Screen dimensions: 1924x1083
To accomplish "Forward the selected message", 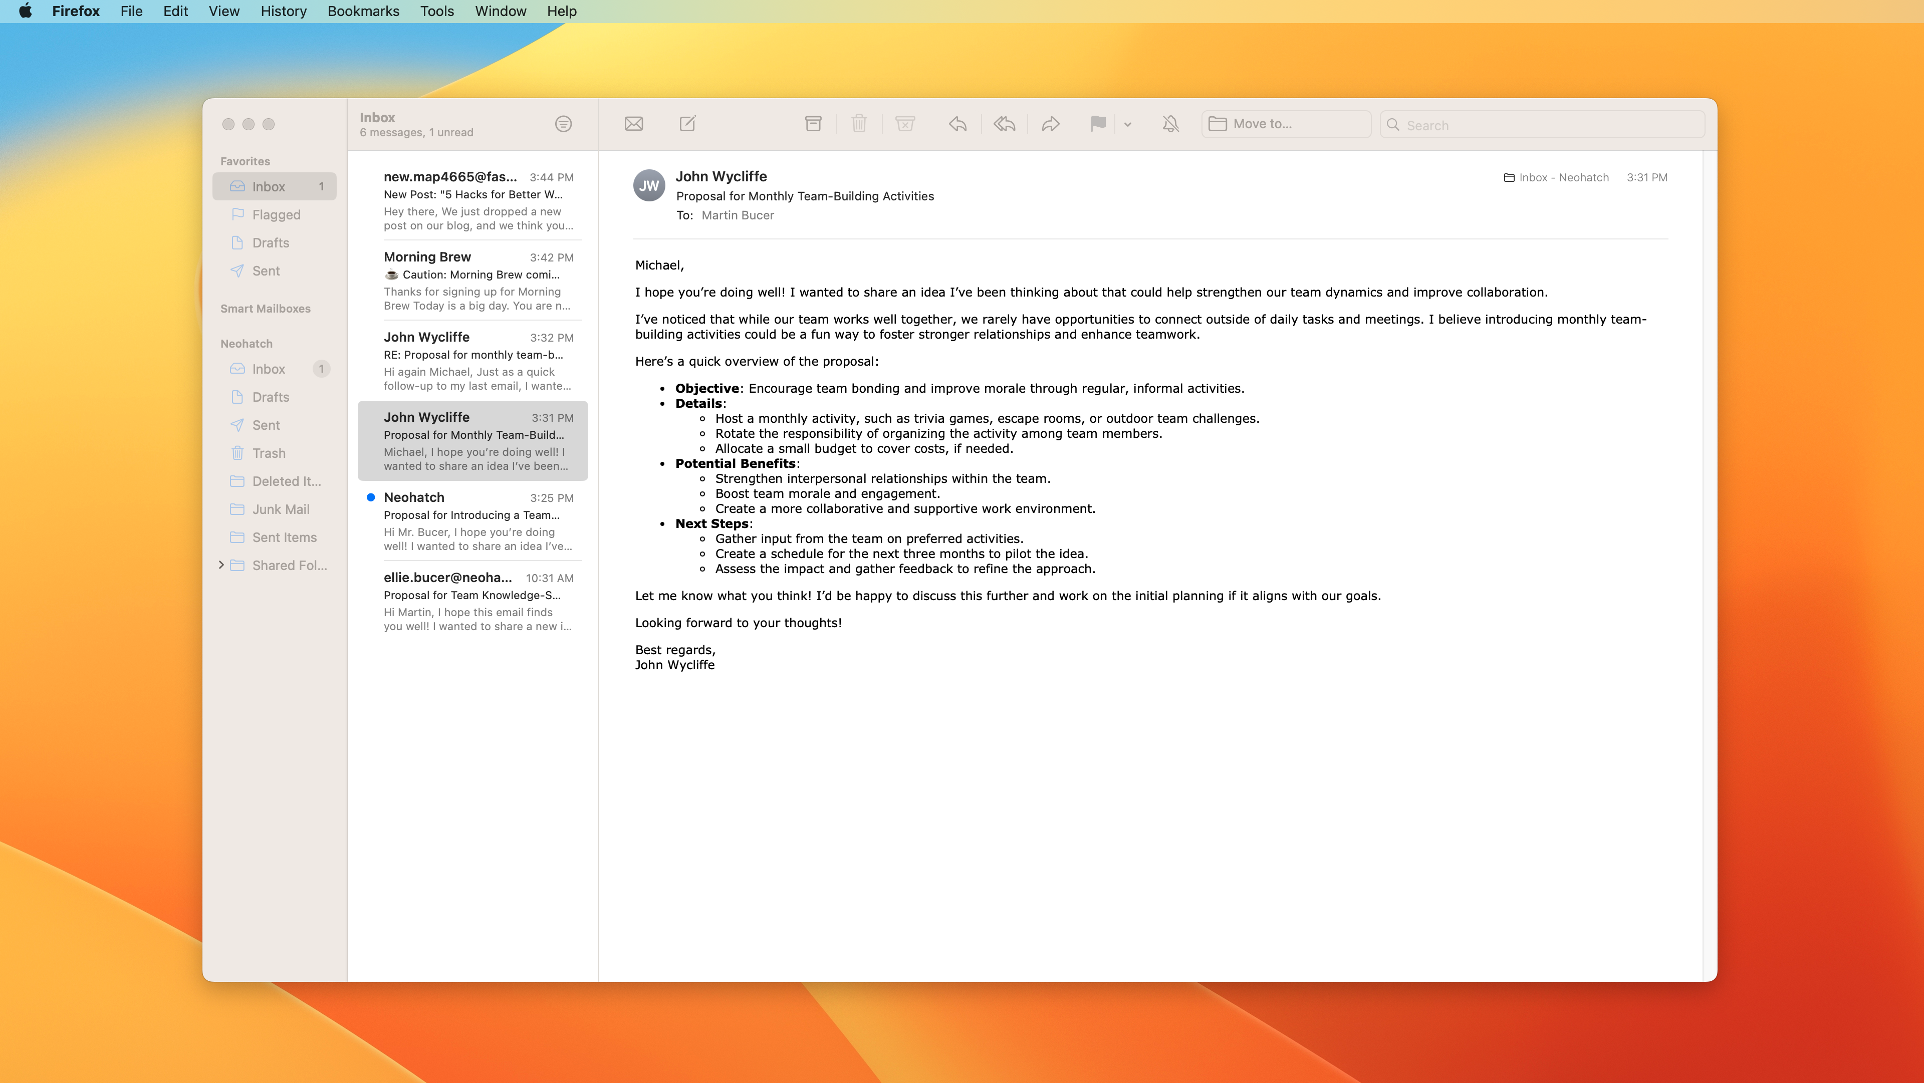I will coord(1050,124).
